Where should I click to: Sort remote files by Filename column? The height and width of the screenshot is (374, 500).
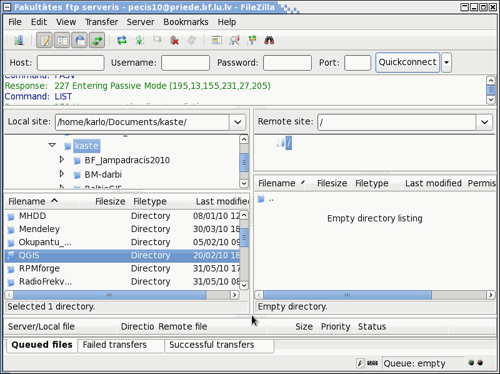281,183
